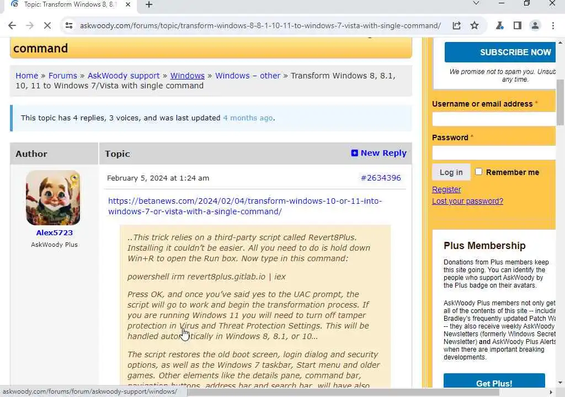Click the Author column header

(31, 154)
